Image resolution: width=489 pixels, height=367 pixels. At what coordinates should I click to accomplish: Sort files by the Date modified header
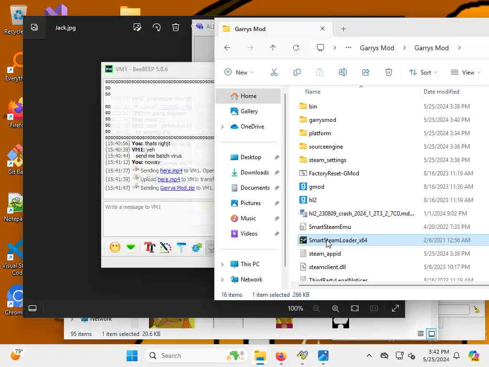[441, 92]
